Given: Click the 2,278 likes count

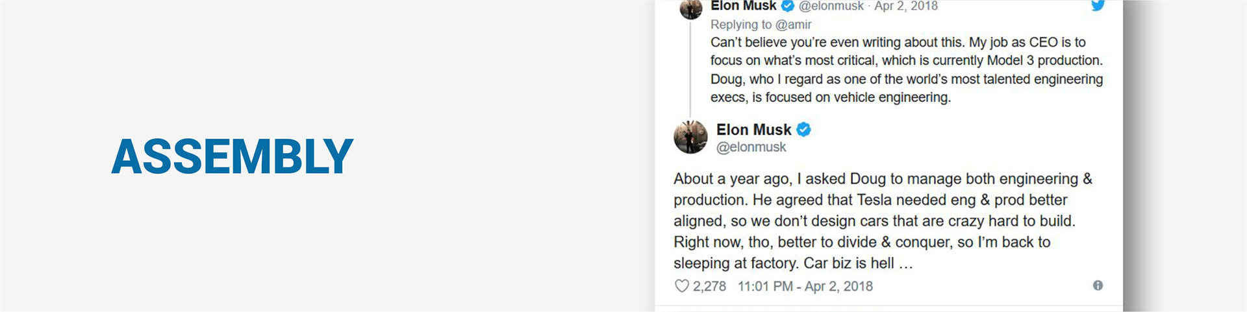Looking at the screenshot, I should click(709, 286).
